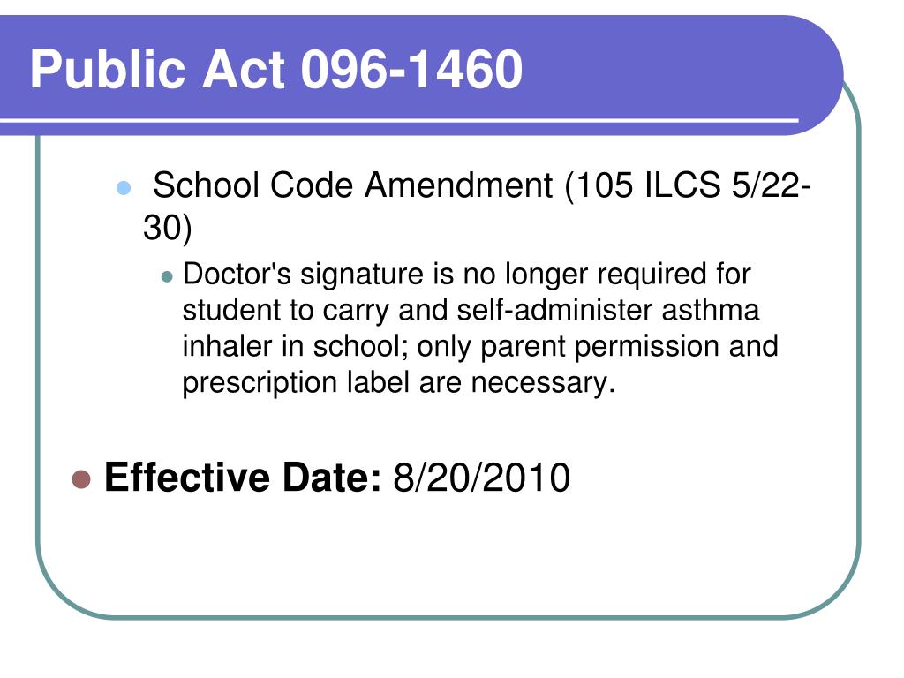The width and height of the screenshot is (904, 678).
Task: Click the date 8/20/2010
Action: click(482, 478)
